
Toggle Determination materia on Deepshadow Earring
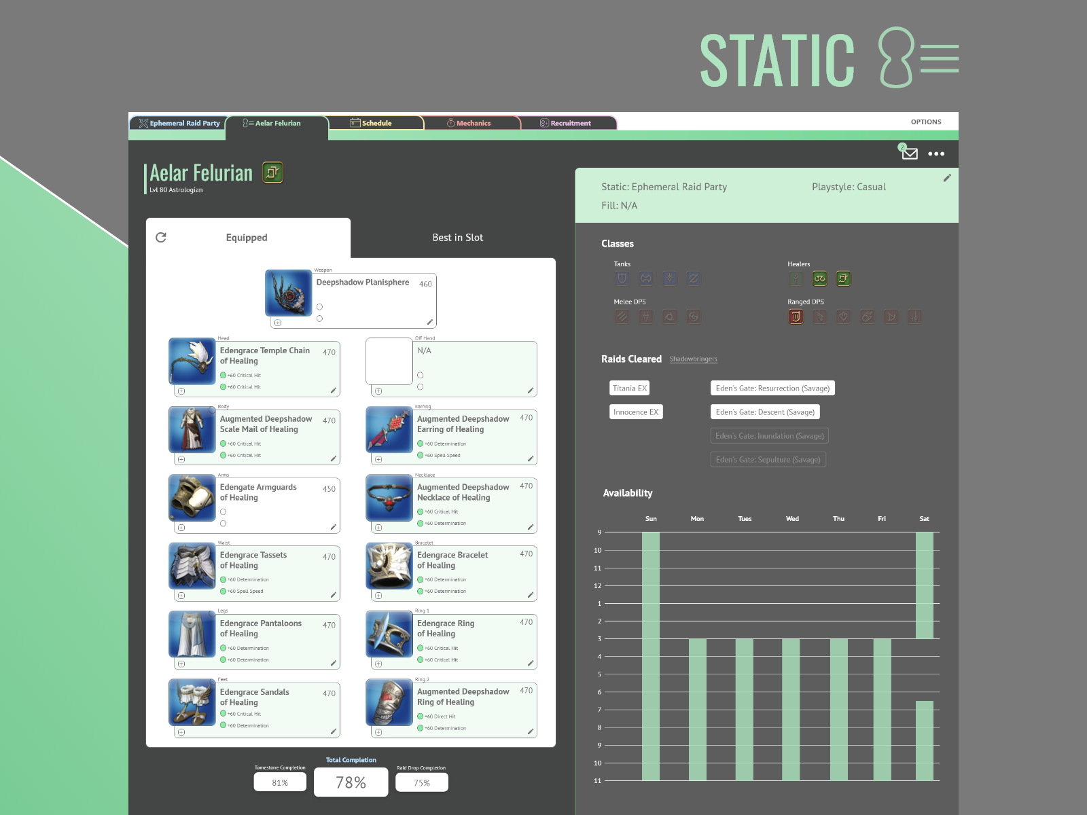pyautogui.click(x=421, y=443)
